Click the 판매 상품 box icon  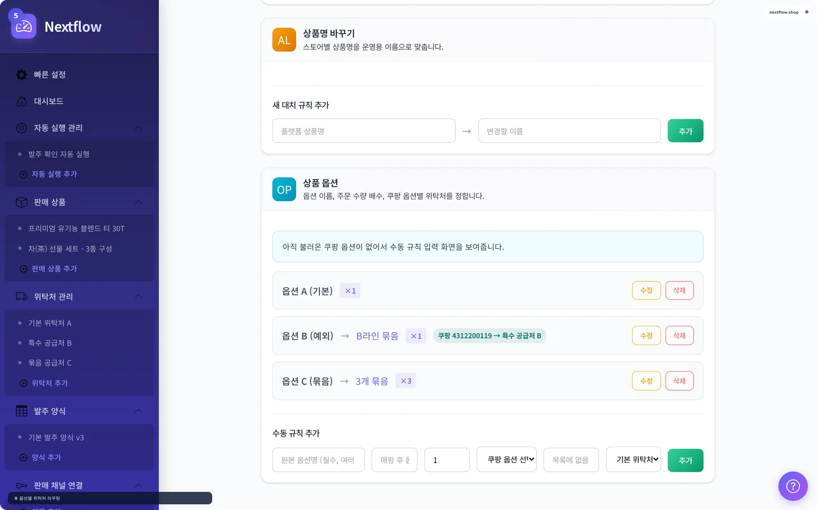click(x=21, y=202)
